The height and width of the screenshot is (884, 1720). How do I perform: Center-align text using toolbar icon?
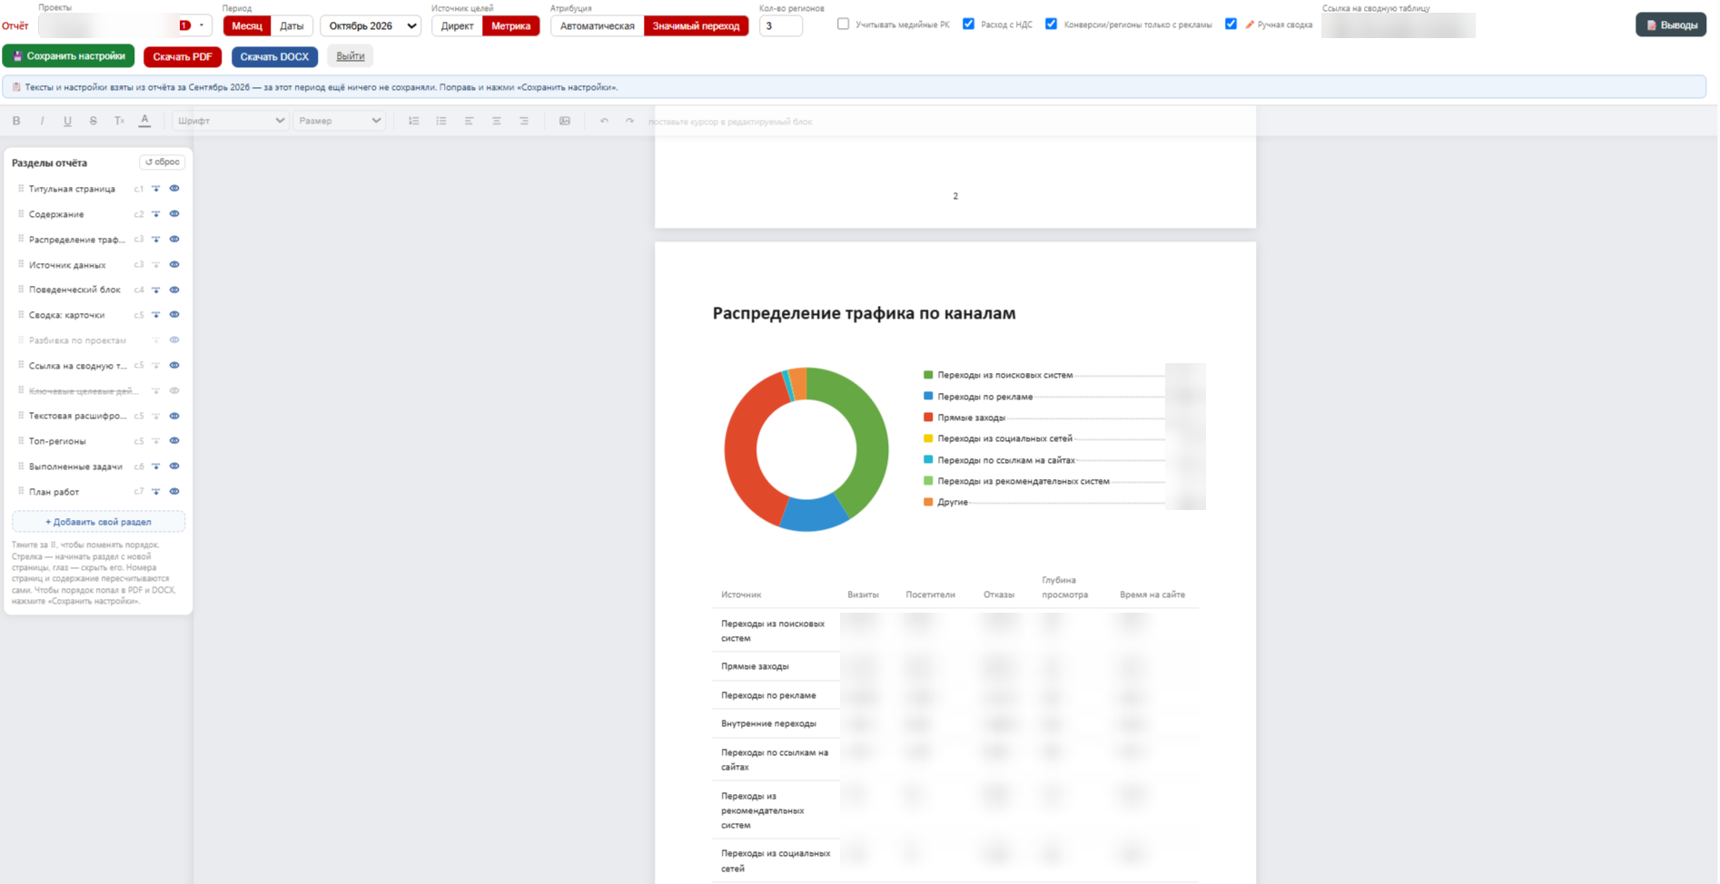click(497, 121)
